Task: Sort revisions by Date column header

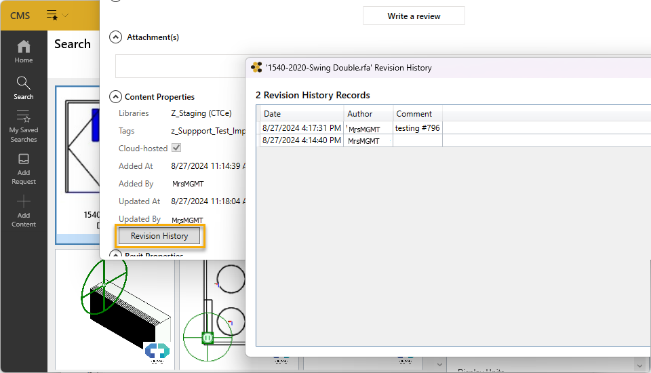Action: coord(301,114)
